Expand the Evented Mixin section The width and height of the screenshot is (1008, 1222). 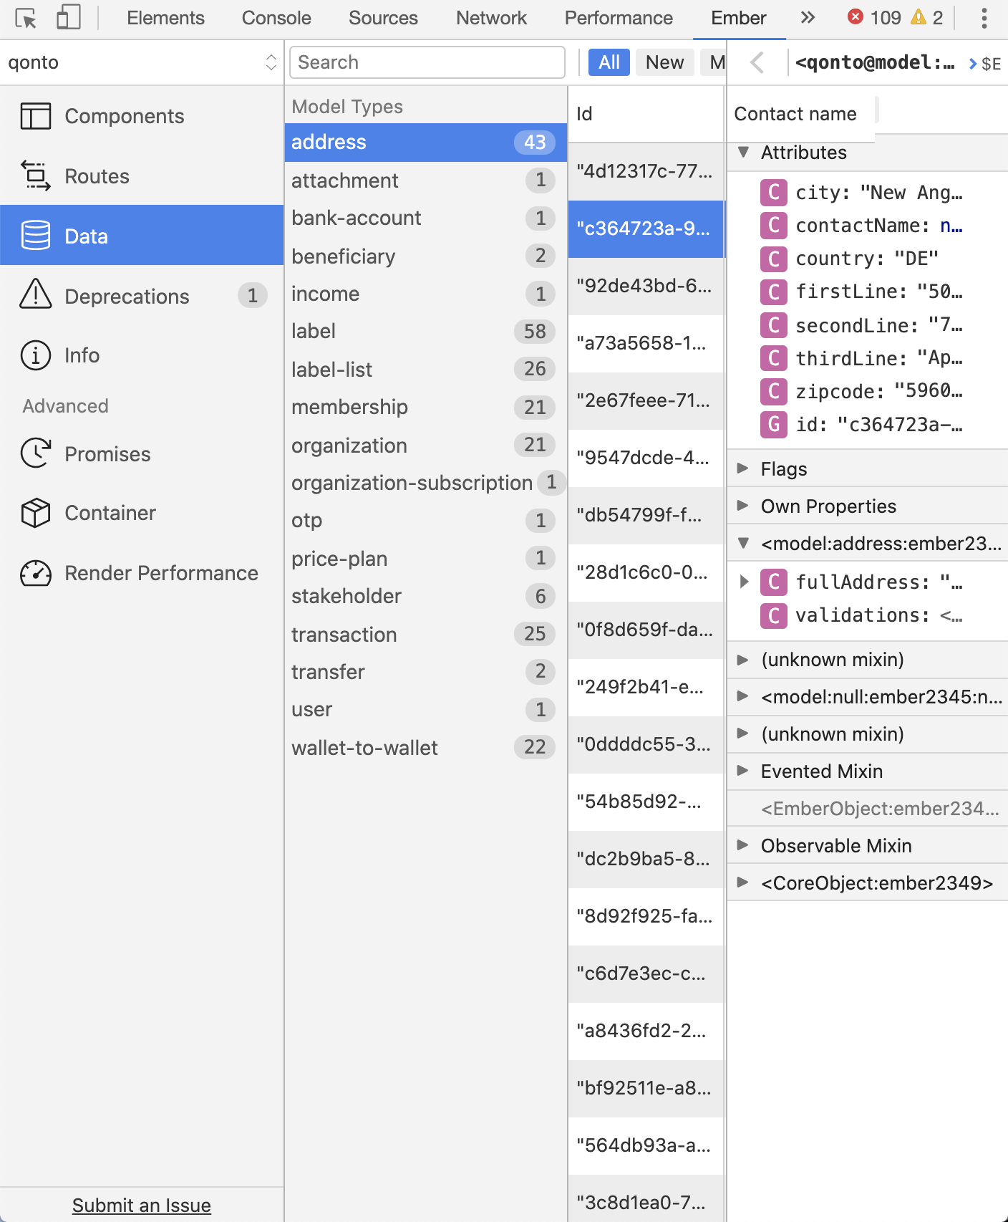pyautogui.click(x=743, y=771)
